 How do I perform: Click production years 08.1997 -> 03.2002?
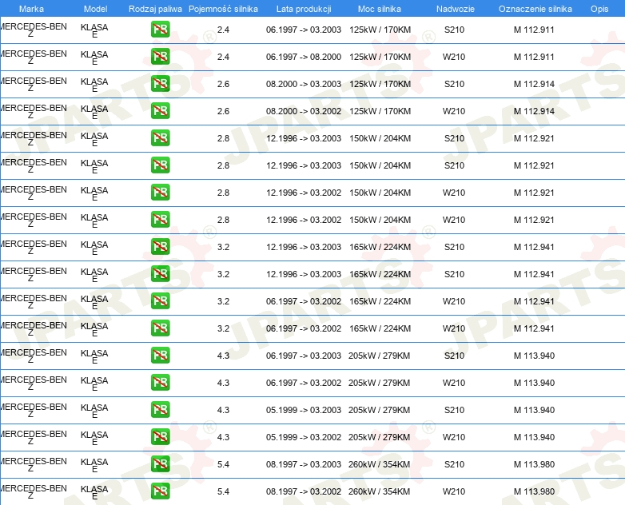point(304,491)
